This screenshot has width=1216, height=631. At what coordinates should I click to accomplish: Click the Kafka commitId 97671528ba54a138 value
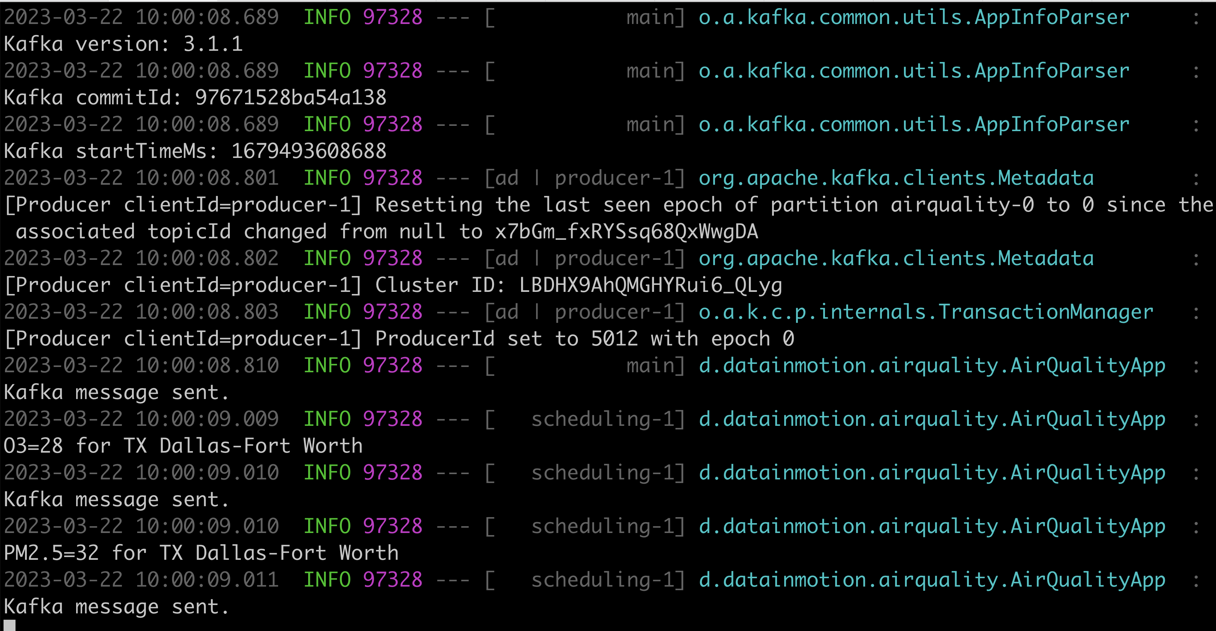coord(290,98)
